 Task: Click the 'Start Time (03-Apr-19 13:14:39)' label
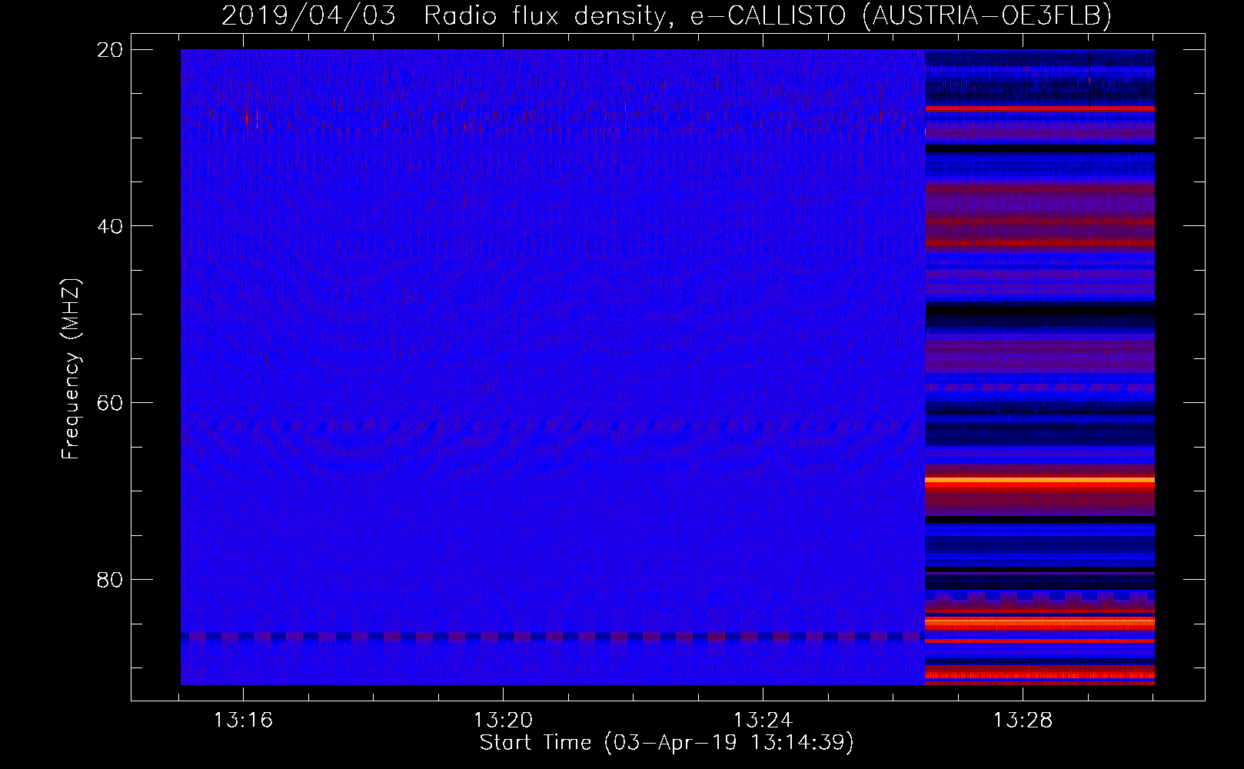coord(667,743)
